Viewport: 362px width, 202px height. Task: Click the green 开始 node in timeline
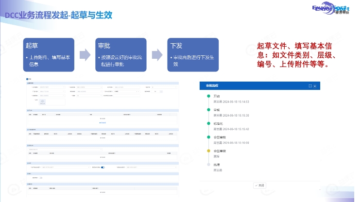coord(208,96)
